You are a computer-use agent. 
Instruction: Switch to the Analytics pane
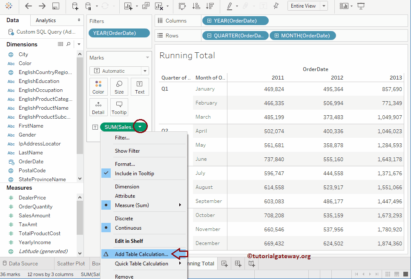(46, 20)
